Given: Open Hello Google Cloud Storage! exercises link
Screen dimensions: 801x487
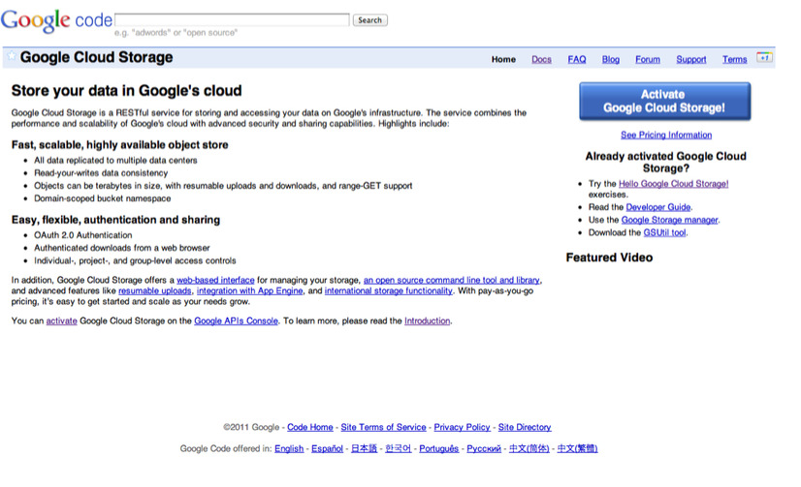Looking at the screenshot, I should 673,184.
